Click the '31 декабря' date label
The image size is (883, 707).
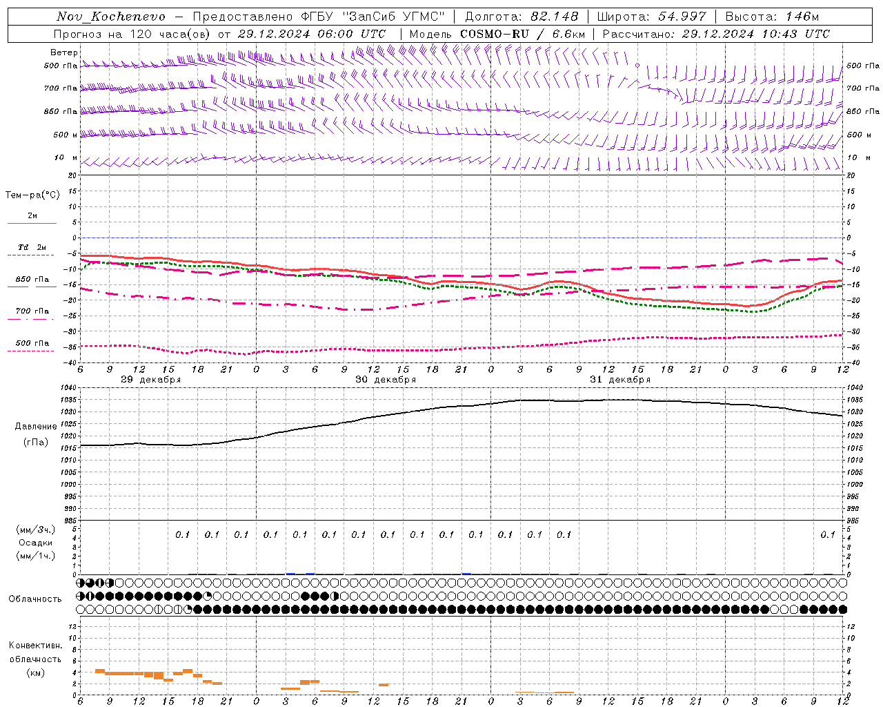(x=620, y=380)
